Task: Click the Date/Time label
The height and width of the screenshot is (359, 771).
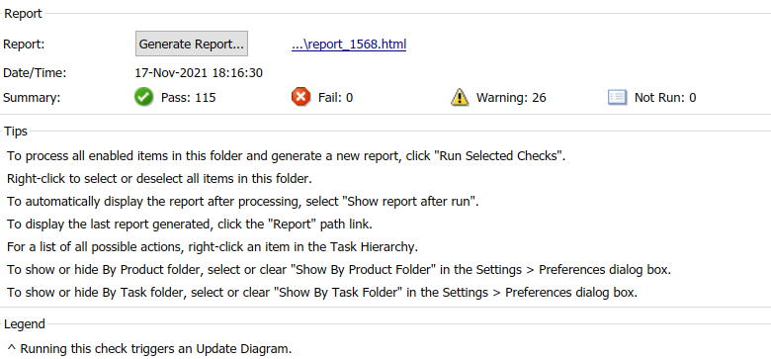Action: click(x=35, y=73)
